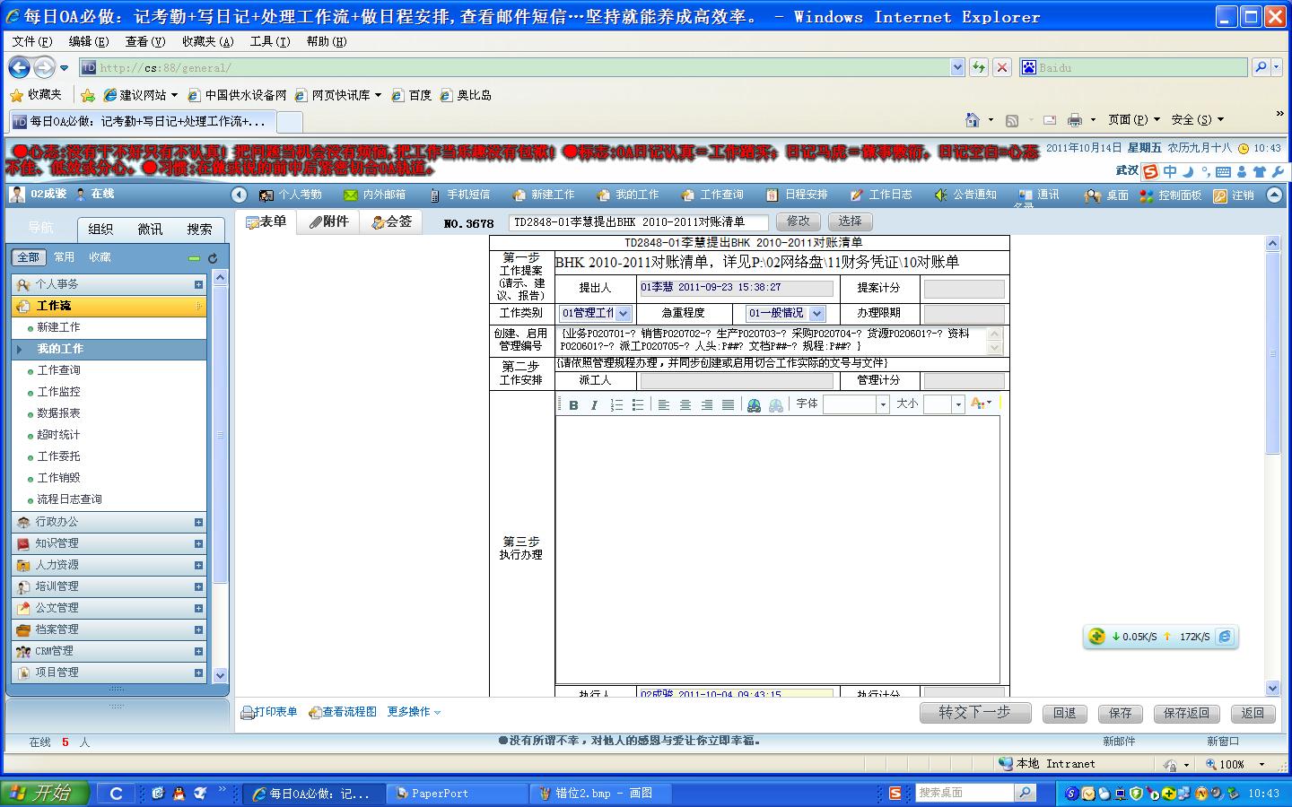Switch to the 附件 attachments tab
This screenshot has width=1292, height=807.
(x=328, y=221)
